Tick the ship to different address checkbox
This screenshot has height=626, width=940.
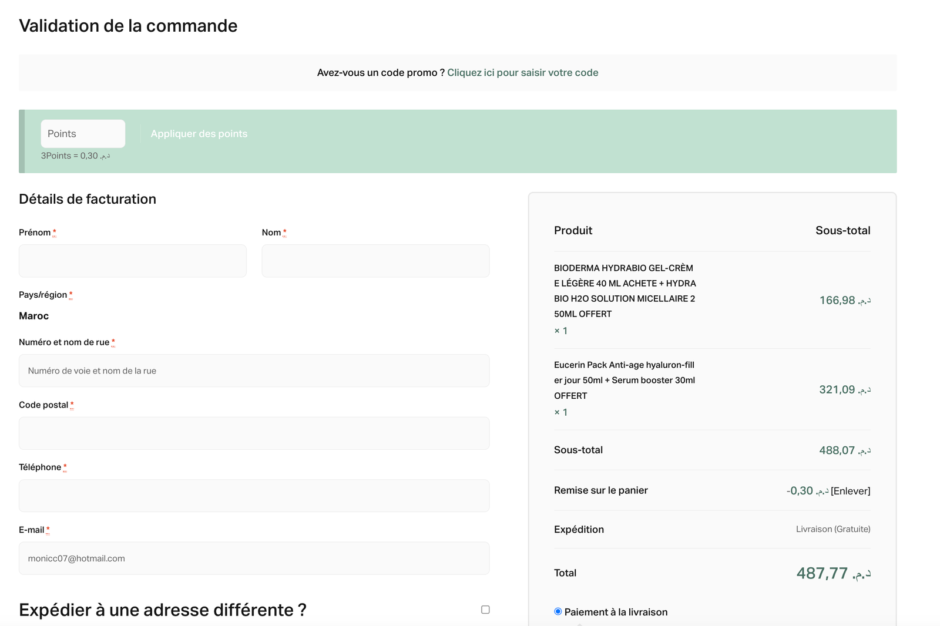point(485,610)
